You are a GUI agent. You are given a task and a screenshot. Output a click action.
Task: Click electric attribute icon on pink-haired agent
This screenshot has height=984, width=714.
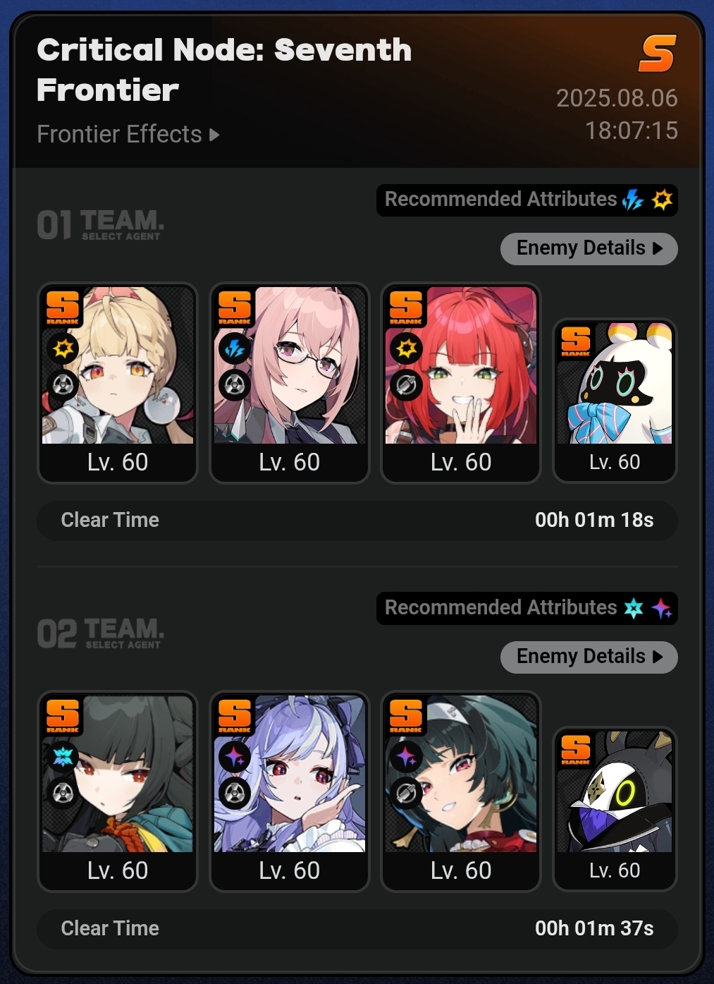pyautogui.click(x=235, y=348)
